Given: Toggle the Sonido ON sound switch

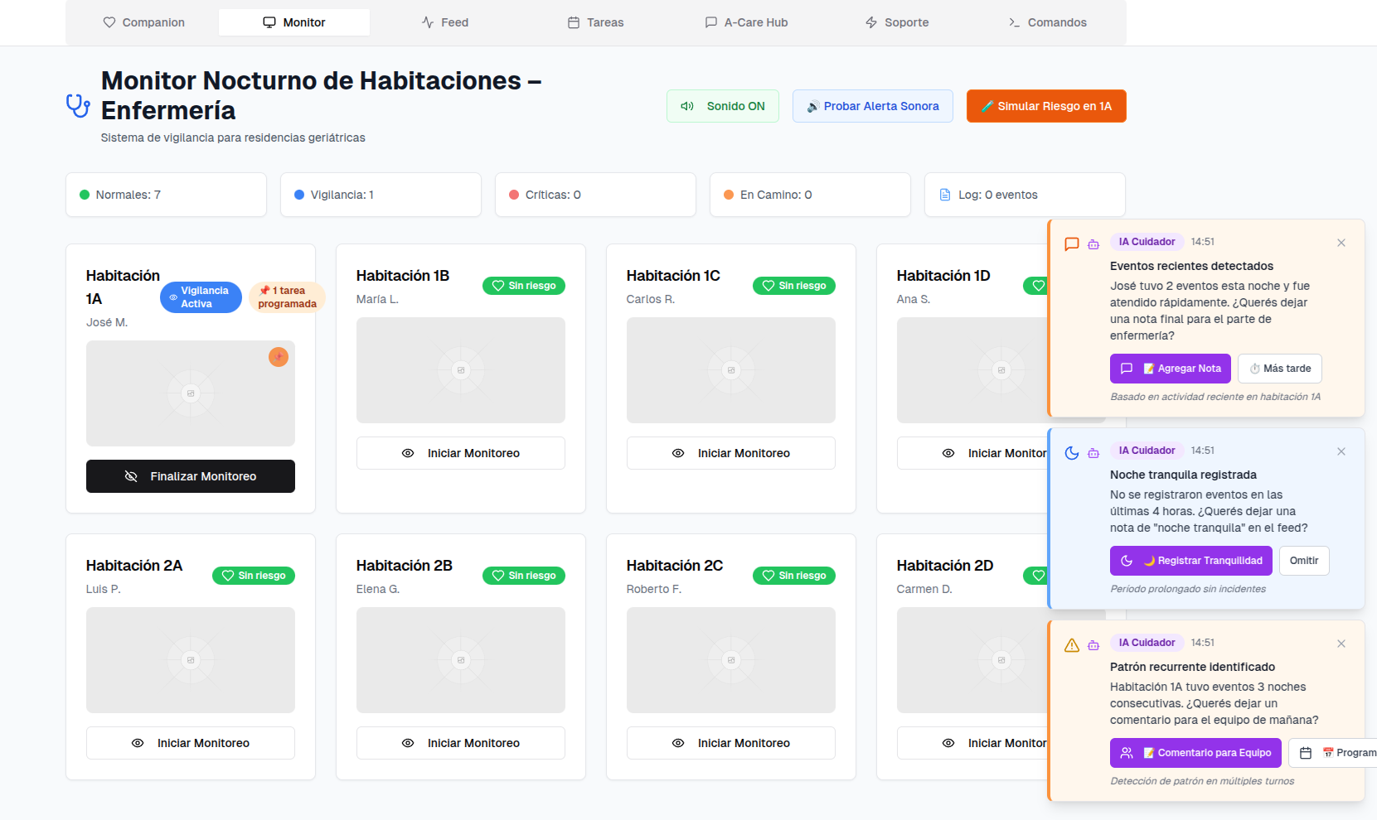Looking at the screenshot, I should [722, 106].
